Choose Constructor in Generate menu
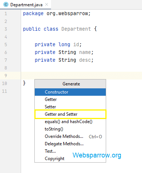 click(70, 92)
